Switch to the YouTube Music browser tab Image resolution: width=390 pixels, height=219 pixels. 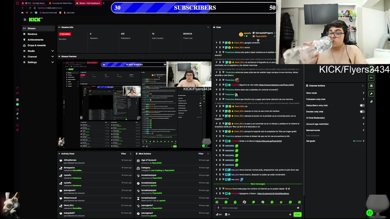coord(34,3)
